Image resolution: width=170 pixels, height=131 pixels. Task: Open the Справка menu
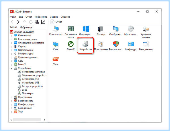point(65,17)
